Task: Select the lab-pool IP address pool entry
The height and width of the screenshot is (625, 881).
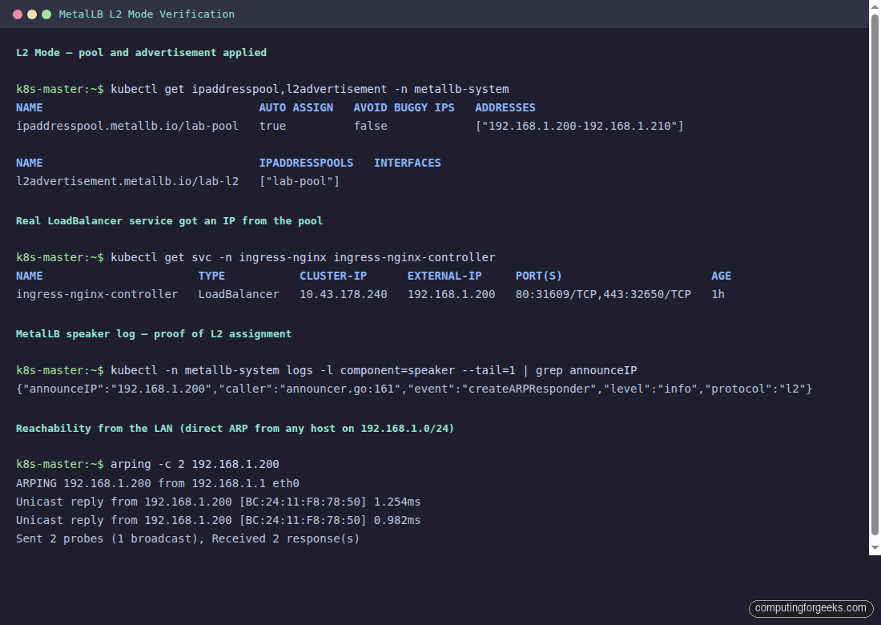Action: (x=127, y=125)
